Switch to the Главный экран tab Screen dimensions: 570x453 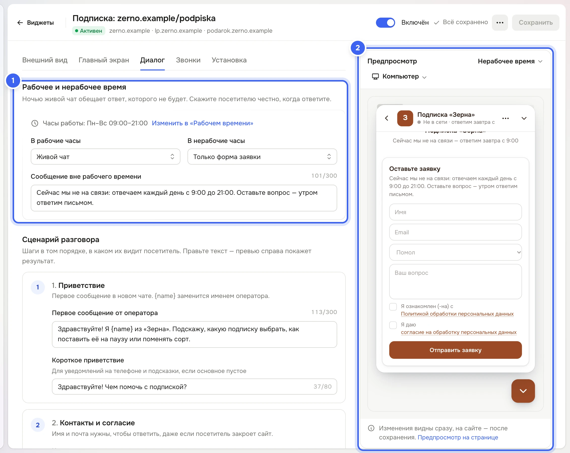click(104, 60)
